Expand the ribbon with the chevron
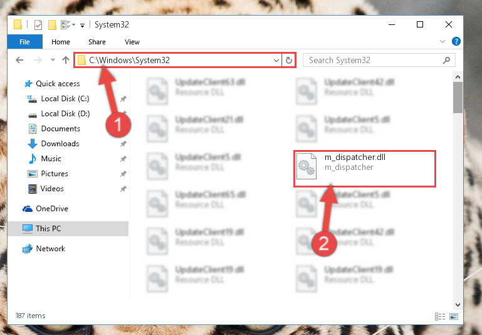 443,41
